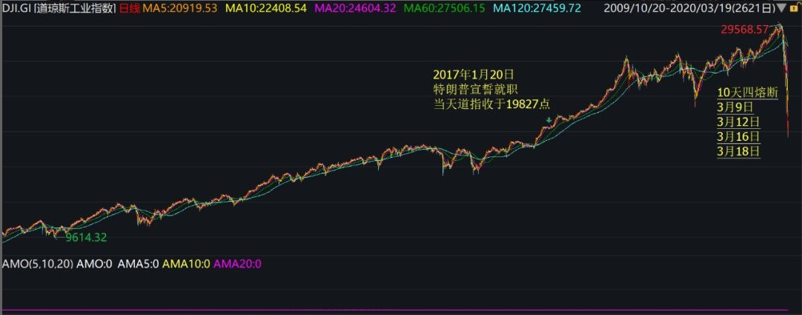The image size is (802, 315).
Task: Click the 3月18日 annotation entry
Action: click(x=738, y=152)
